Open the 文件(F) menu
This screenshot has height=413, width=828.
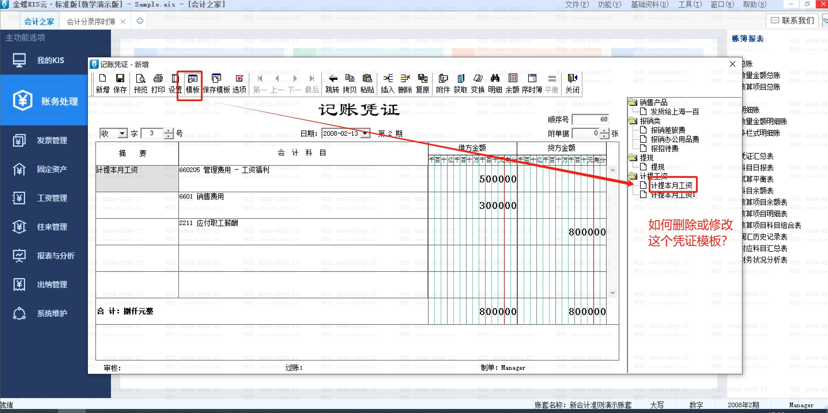[x=577, y=5]
